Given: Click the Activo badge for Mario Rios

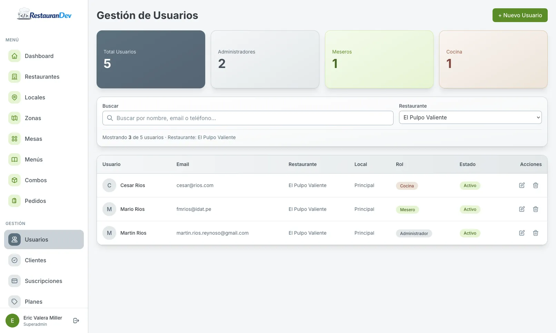Looking at the screenshot, I should pos(470,209).
